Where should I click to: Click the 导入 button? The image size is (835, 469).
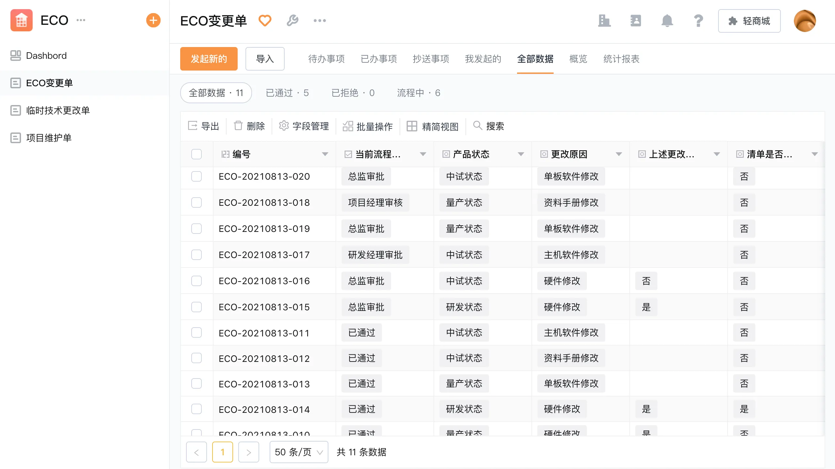click(x=265, y=59)
